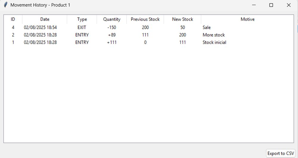The image size is (298, 158).
Task: Click the Quantity column header
Action: click(x=112, y=19)
